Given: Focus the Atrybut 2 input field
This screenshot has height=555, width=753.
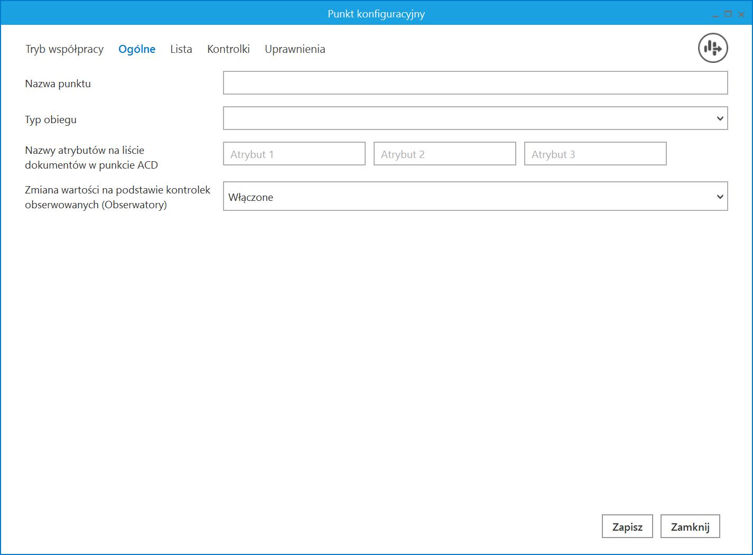Looking at the screenshot, I should pyautogui.click(x=445, y=154).
